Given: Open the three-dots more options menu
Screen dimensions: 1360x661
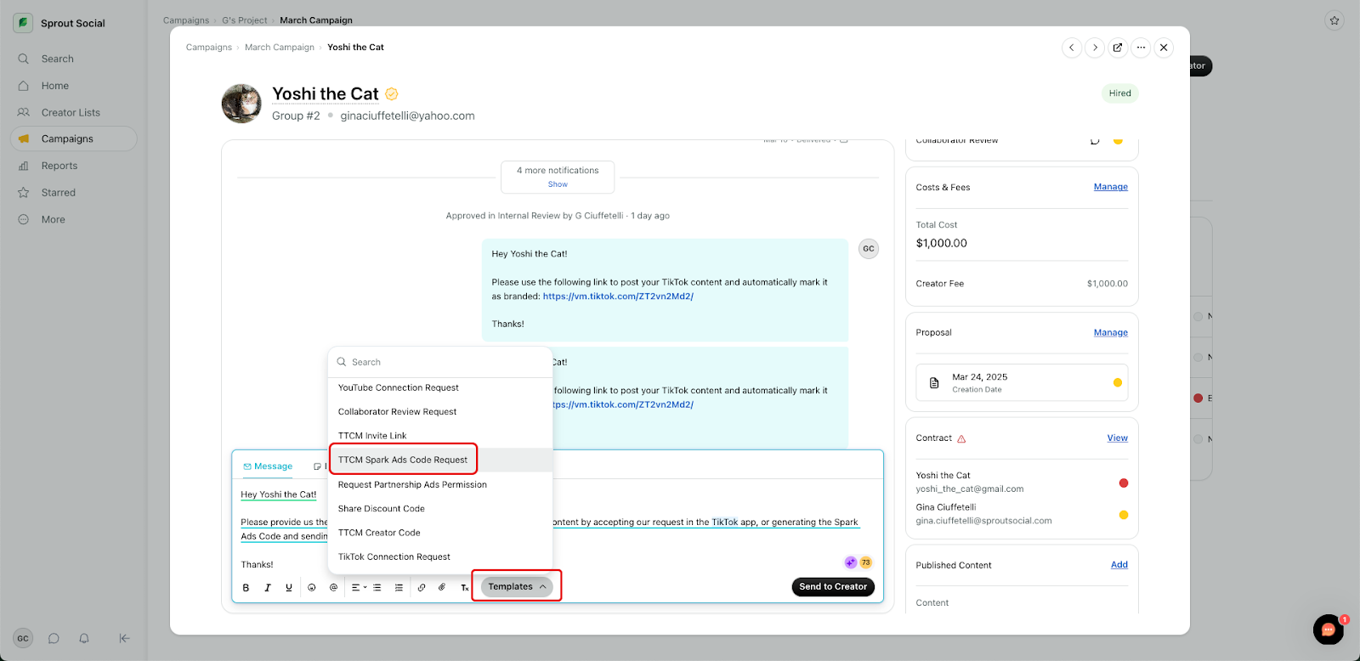Looking at the screenshot, I should [1141, 48].
